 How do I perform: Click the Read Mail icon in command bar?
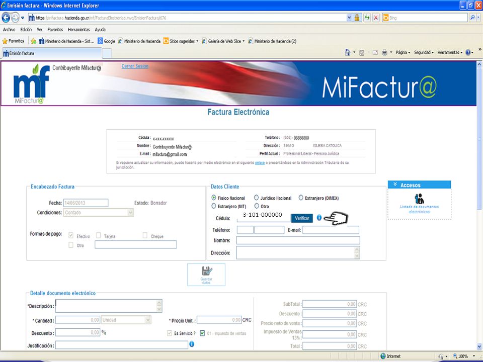point(375,53)
